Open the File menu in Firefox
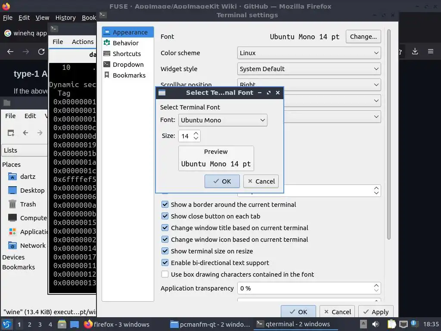This screenshot has width=441, height=331. click(8, 18)
